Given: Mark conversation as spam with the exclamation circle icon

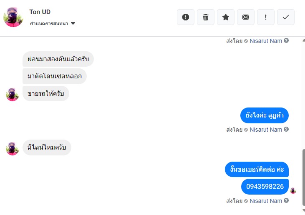Looking at the screenshot, I should pos(186,17).
